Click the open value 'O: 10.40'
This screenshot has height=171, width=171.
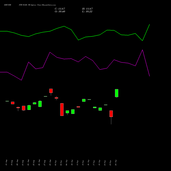(60, 11)
